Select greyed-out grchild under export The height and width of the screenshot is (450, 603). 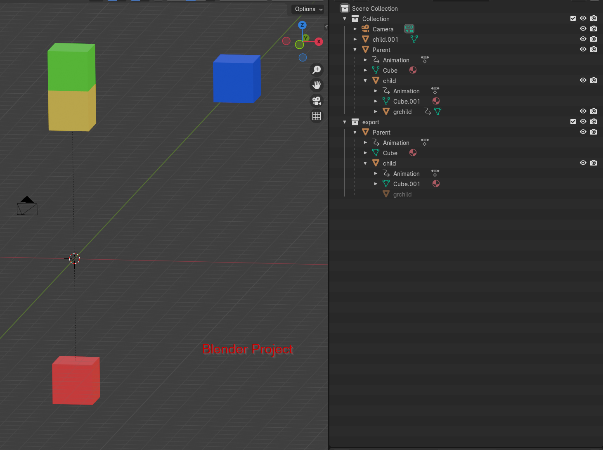(x=402, y=194)
